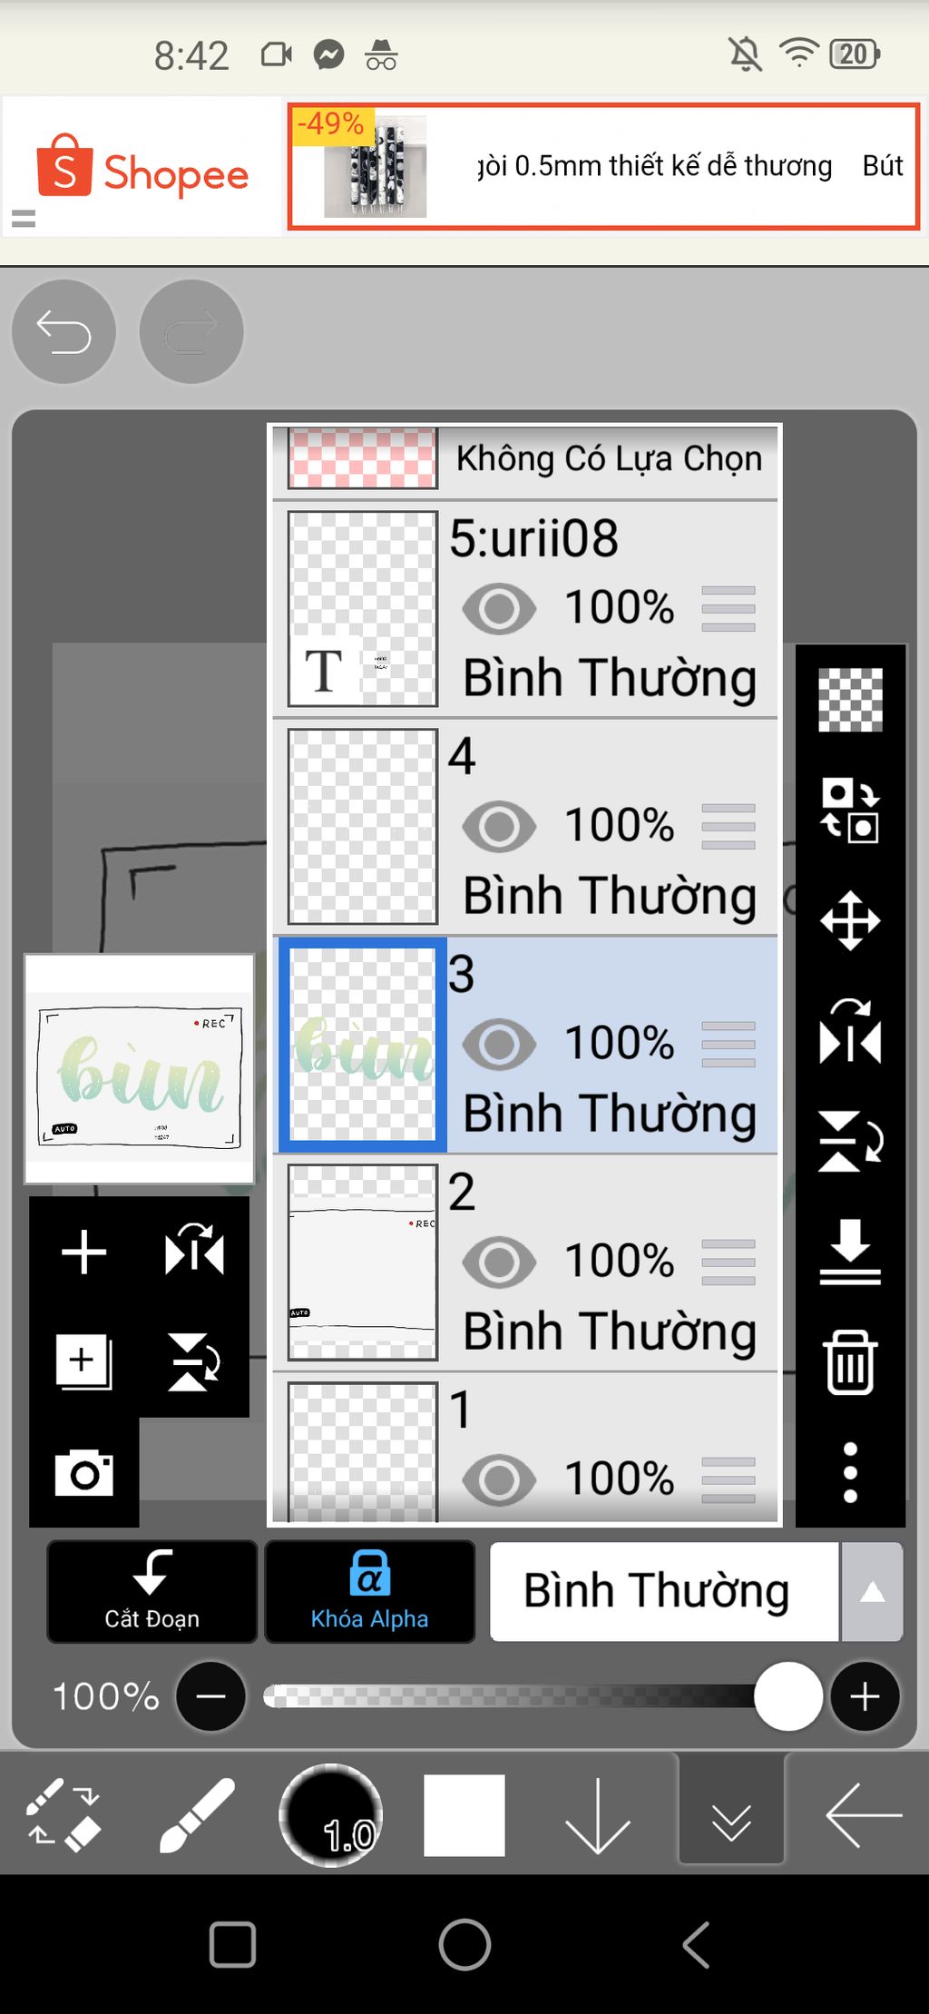Add a new layer with plus icon
929x2014 pixels.
click(x=84, y=1253)
